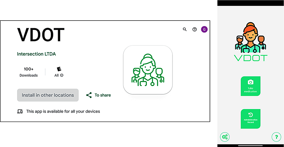Click the large VDOT title heading

click(41, 35)
